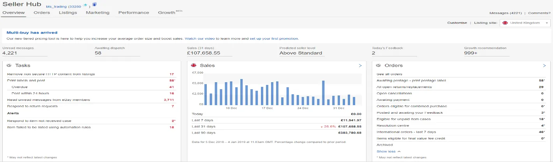Click the UK flag icon in Sales panel header

point(194,65)
